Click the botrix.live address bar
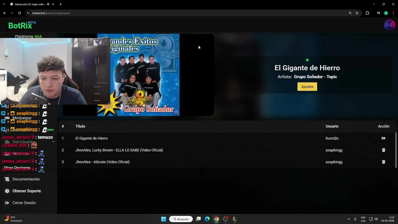This screenshot has height=224, width=398. 187,13
